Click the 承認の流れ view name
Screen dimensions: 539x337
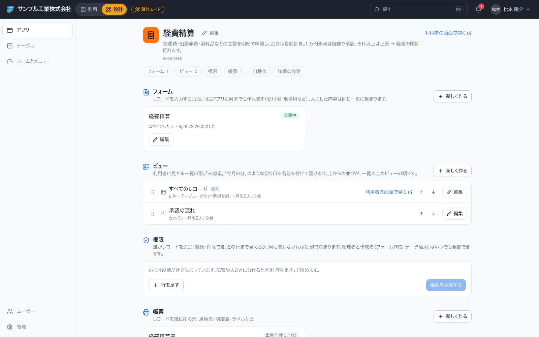182,211
